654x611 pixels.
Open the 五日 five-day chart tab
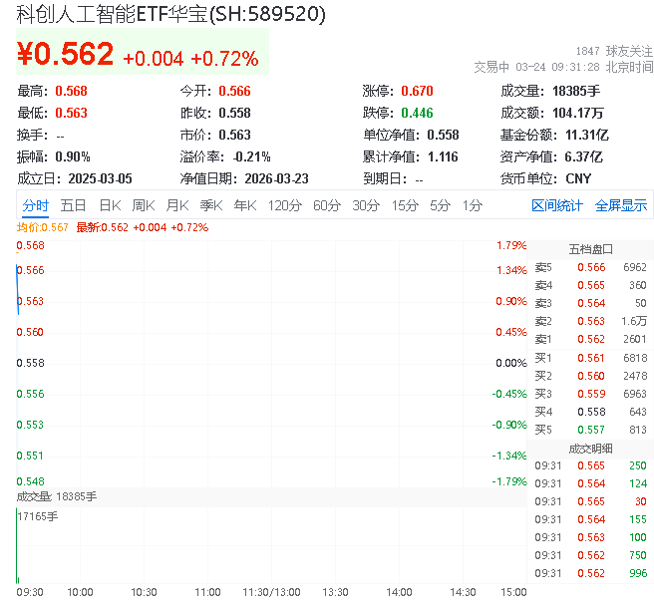click(x=73, y=206)
